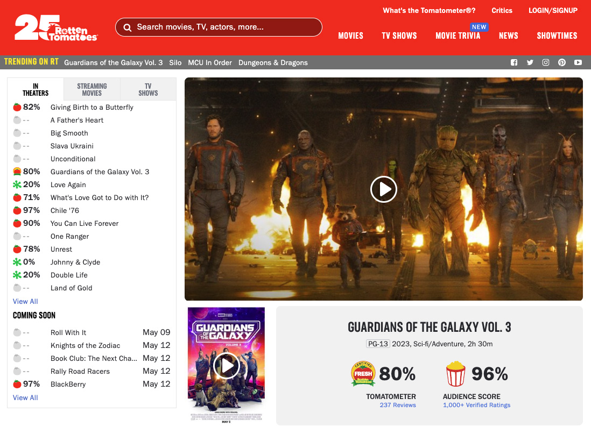591x434 pixels.
Task: Focus the search movies input field
Action: click(x=226, y=27)
